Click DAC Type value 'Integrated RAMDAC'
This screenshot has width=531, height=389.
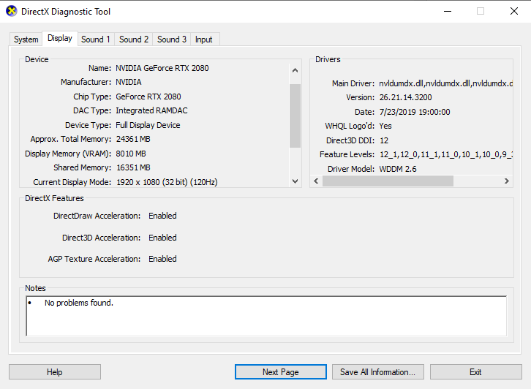click(151, 110)
